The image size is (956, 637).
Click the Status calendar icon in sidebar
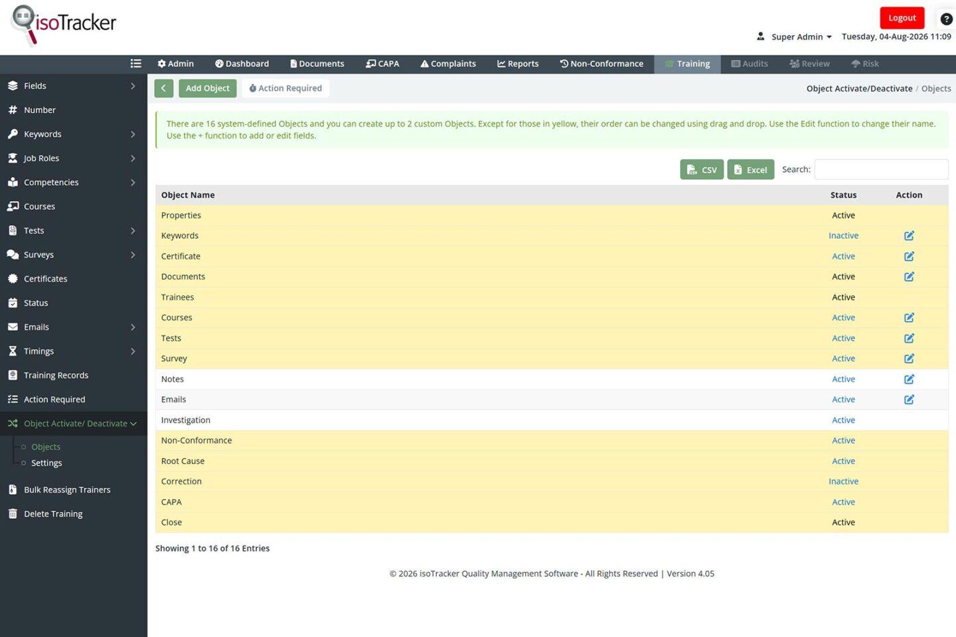point(13,303)
